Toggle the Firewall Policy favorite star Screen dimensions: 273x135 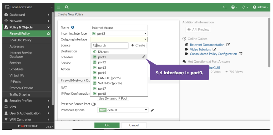click(x=48, y=33)
